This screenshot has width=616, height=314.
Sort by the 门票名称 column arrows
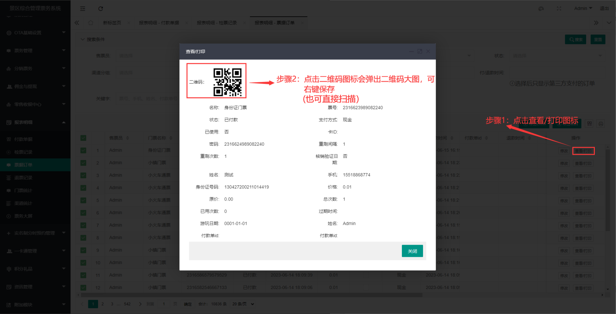click(171, 138)
